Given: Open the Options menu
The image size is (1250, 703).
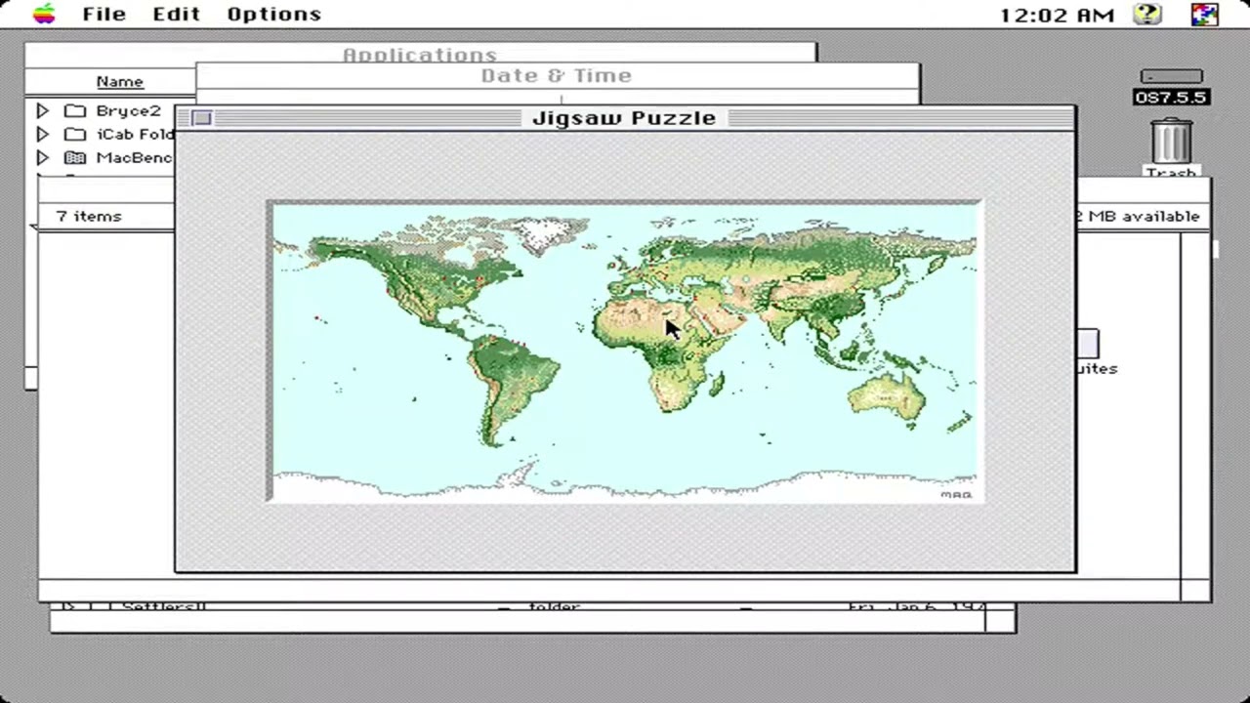Looking at the screenshot, I should point(273,14).
